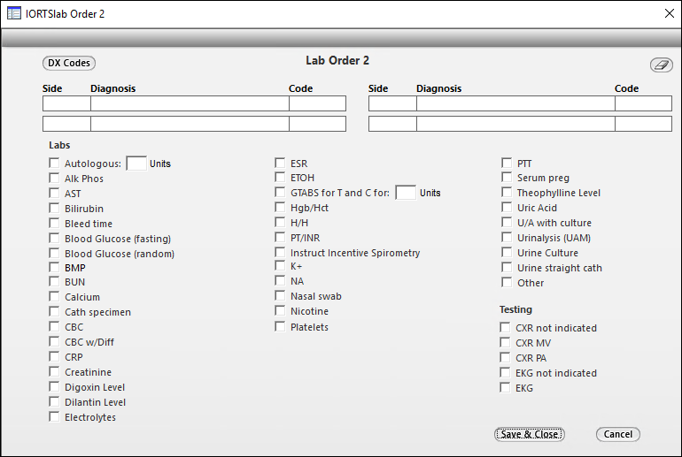
Task: Select the Bilirubin lab checkbox
Action: click(x=54, y=209)
